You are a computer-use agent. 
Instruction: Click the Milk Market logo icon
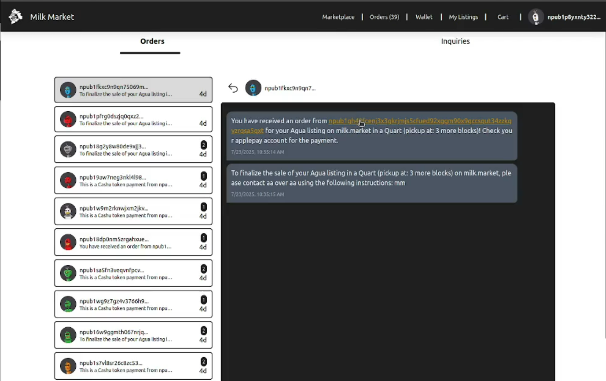coord(16,16)
